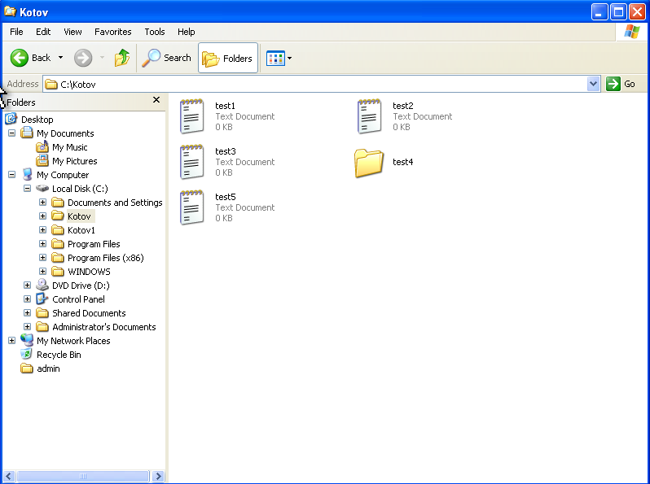Image resolution: width=650 pixels, height=484 pixels.
Task: Select My Documents icon in the tree
Action: 27,133
